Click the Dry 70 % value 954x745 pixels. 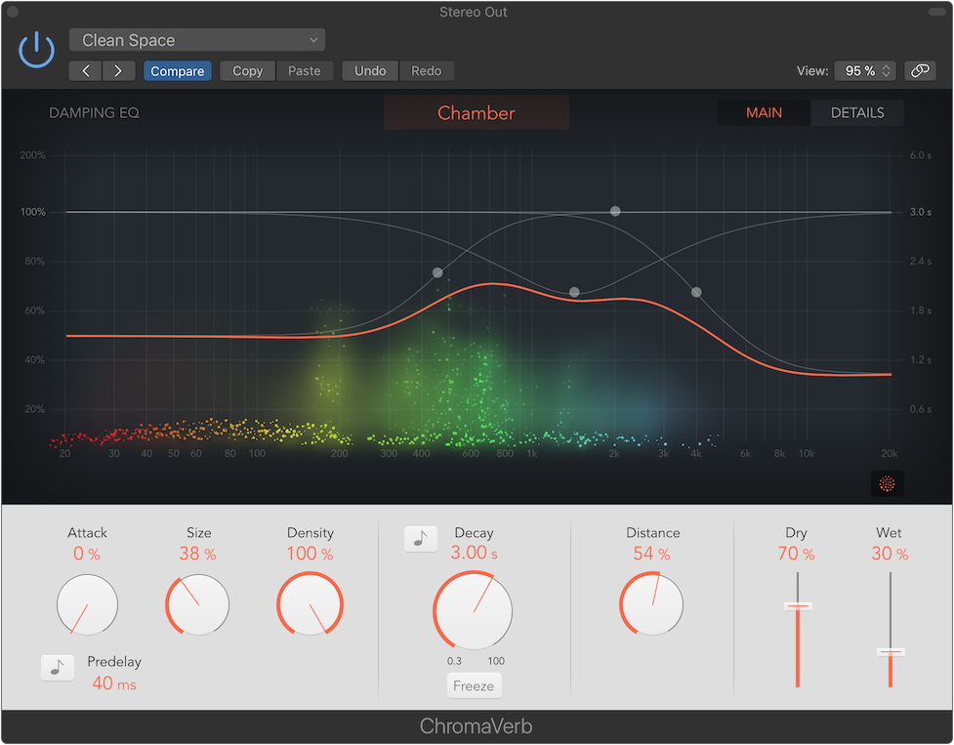pyautogui.click(x=796, y=554)
